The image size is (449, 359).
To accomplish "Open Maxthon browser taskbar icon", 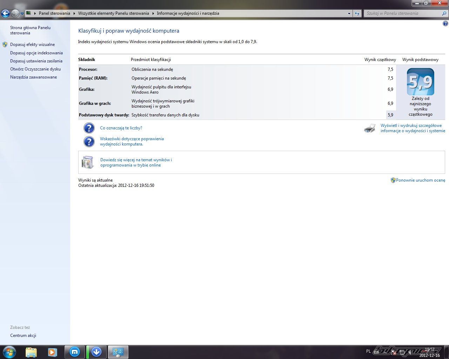I will 75,352.
